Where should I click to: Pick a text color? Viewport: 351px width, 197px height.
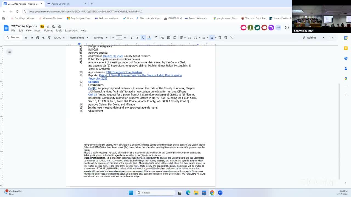(x=149, y=38)
